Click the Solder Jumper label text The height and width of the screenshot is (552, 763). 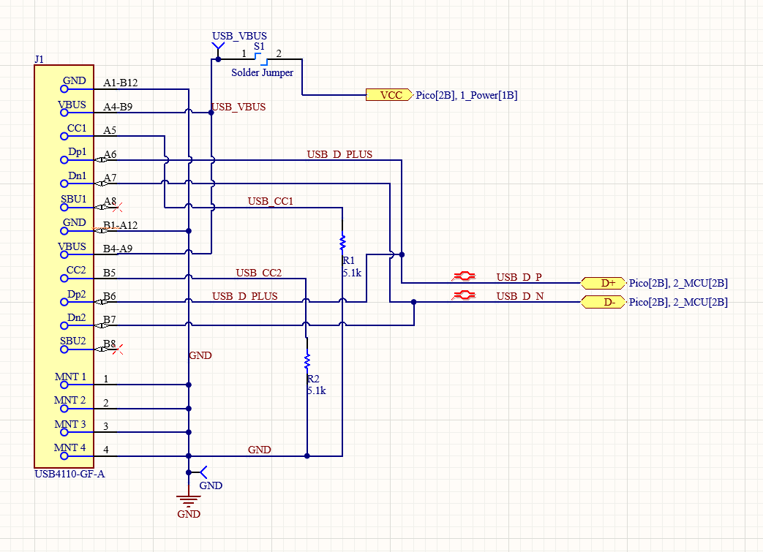tap(263, 72)
